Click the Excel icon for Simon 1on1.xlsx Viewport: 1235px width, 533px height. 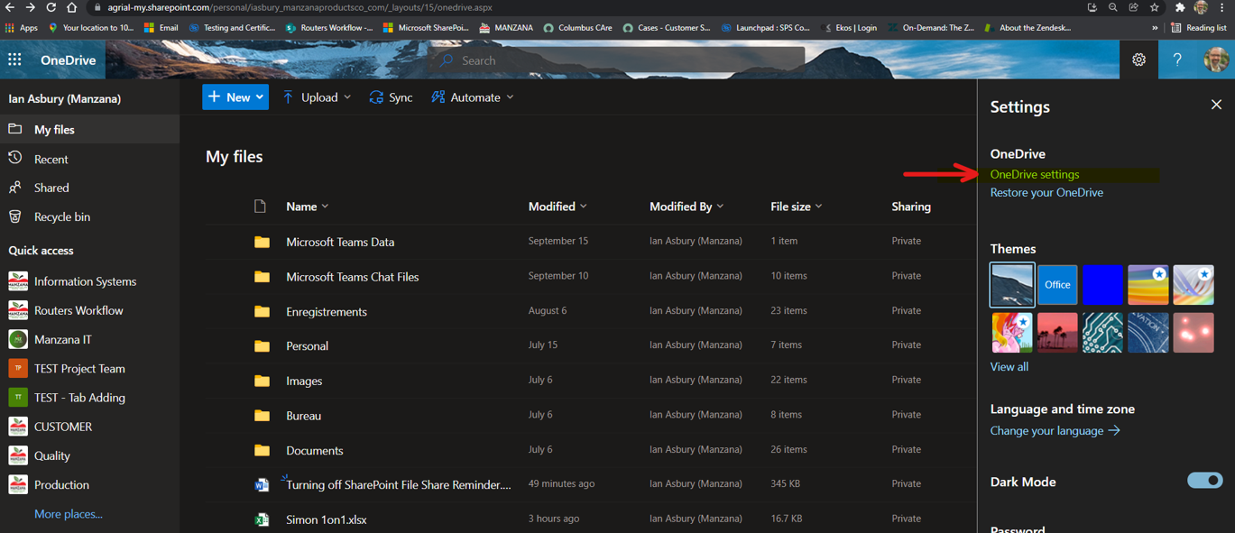click(262, 519)
